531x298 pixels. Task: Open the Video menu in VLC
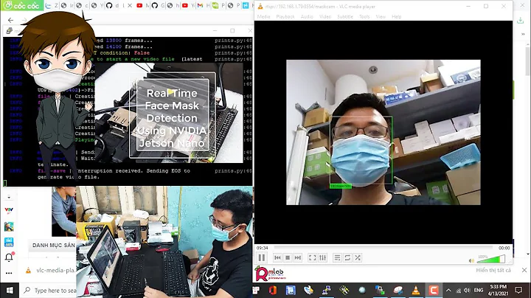click(x=325, y=16)
